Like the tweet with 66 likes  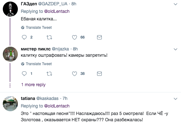[x=75, y=37]
